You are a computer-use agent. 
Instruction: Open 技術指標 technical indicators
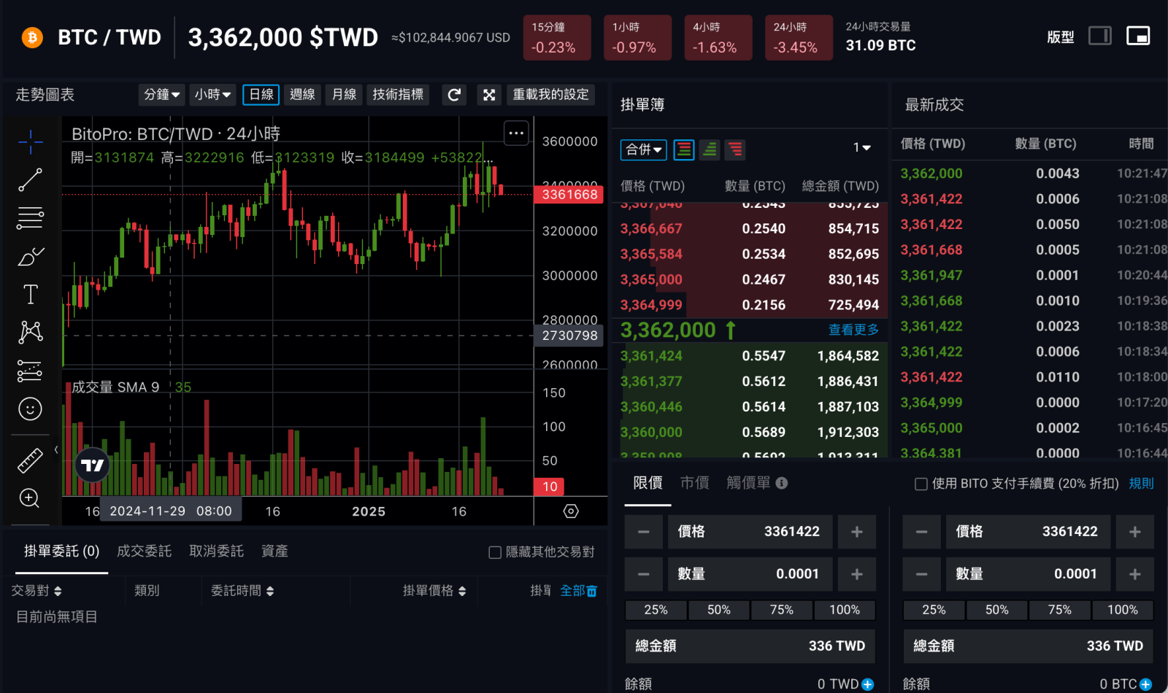click(x=398, y=95)
